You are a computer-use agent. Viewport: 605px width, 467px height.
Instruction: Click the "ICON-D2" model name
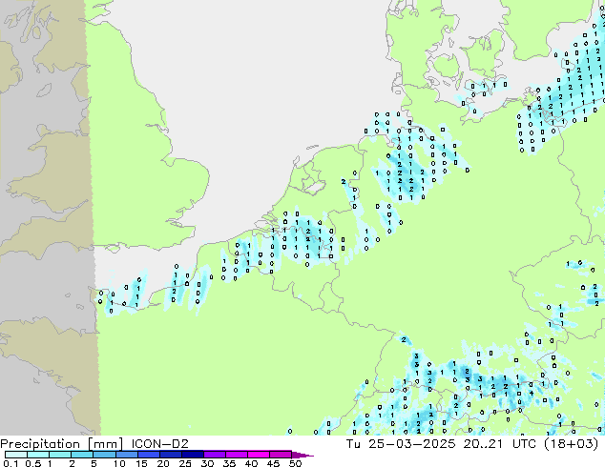(159, 444)
